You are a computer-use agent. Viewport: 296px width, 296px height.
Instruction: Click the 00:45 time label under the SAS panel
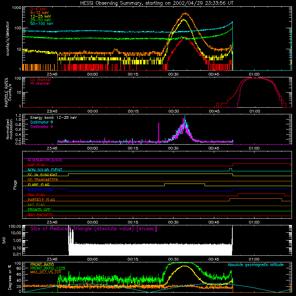tap(214, 259)
